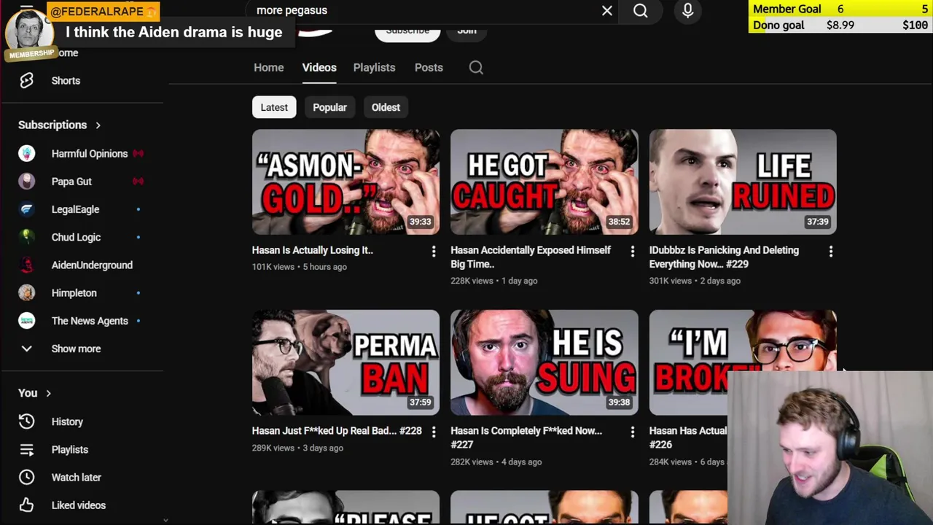933x525 pixels.
Task: Open options menu for IDubbbz Is Panicking video
Action: click(x=831, y=252)
